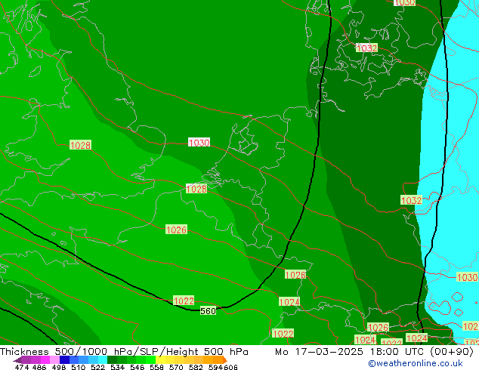
Task: Click the 1028 label near the Dutch coast
Action: tap(196, 189)
